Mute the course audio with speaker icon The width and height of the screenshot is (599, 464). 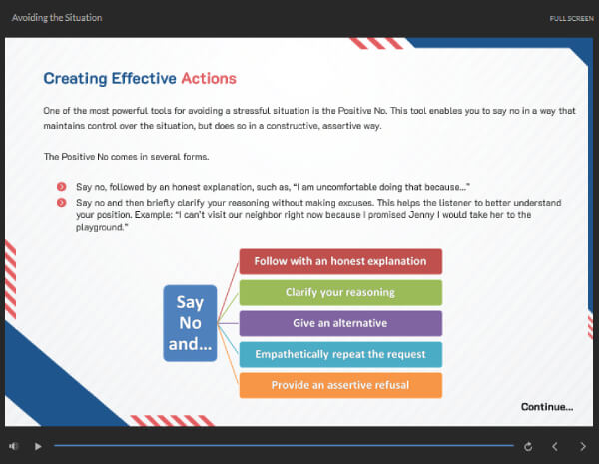click(13, 446)
